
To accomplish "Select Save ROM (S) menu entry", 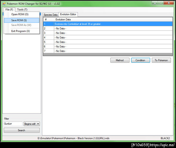I will click(22, 20).
